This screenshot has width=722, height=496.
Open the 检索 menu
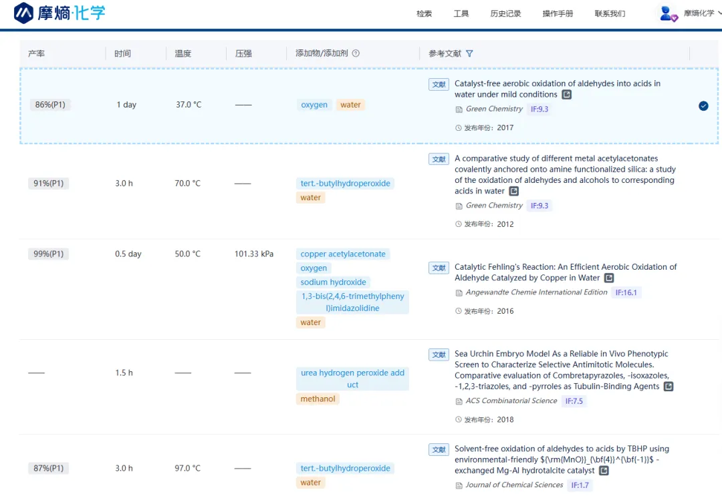point(424,13)
